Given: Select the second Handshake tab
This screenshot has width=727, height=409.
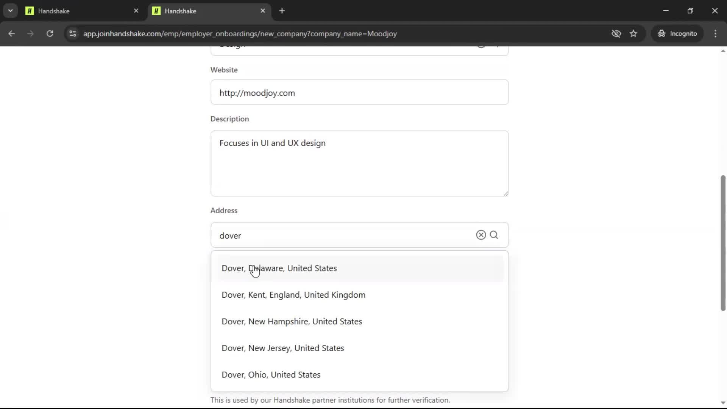Looking at the screenshot, I should (209, 11).
